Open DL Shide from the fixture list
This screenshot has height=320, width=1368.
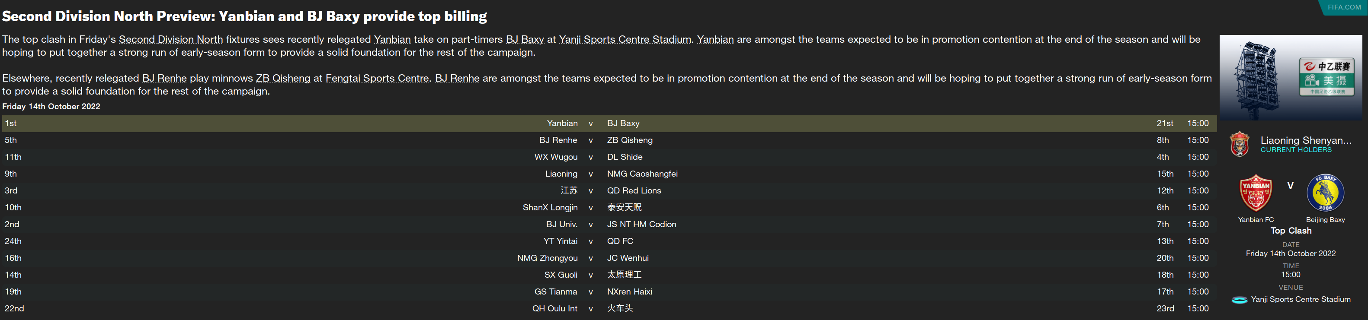tap(625, 157)
